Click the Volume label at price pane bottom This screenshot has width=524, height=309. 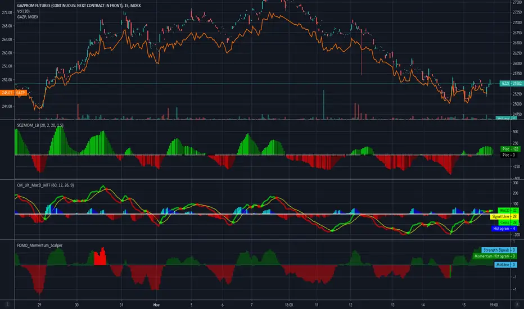coord(506,118)
